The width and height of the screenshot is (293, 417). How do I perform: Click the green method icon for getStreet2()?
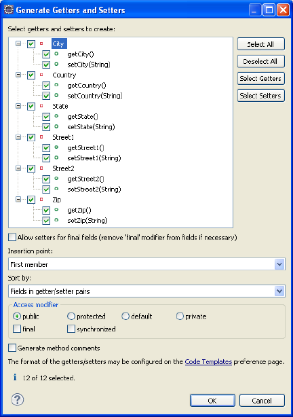coord(56,178)
